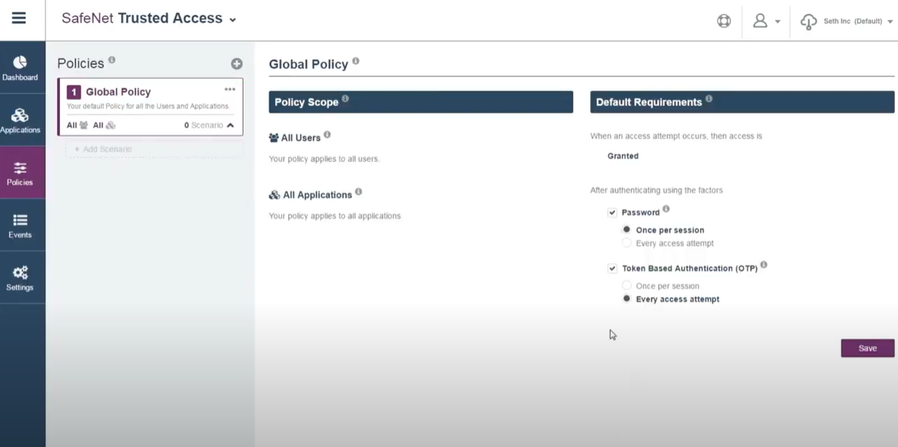Collapse the Scenario list chevron

point(230,125)
